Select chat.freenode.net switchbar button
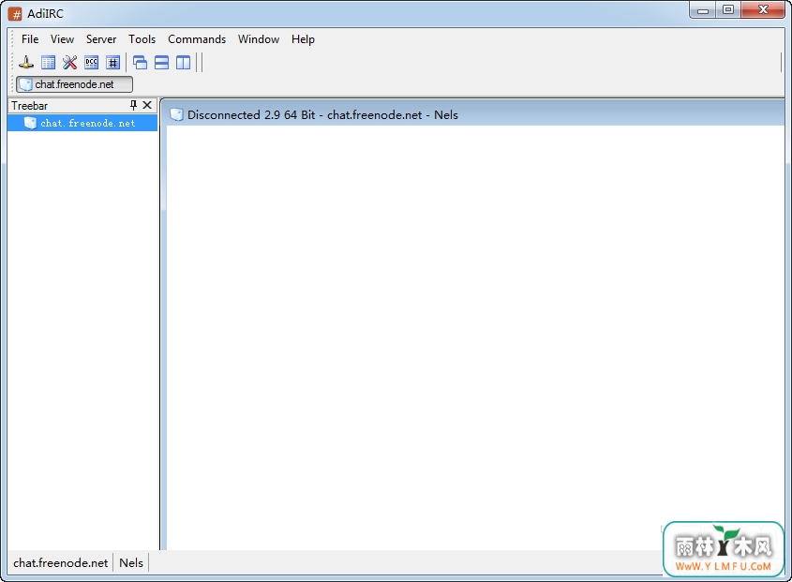 coord(74,84)
